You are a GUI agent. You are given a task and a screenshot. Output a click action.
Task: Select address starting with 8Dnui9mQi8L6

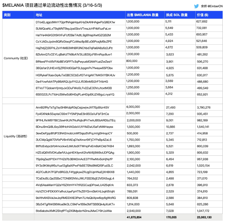tap(74, 127)
